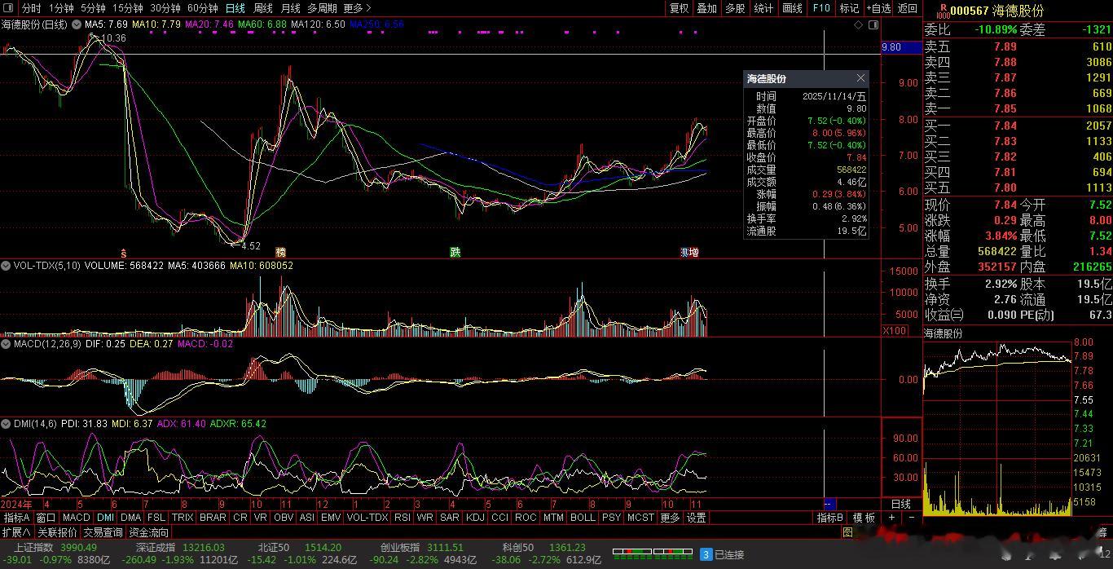This screenshot has height=569, width=1113.
Task: Switch to 周线 weekly chart
Action: pyautogui.click(x=263, y=8)
